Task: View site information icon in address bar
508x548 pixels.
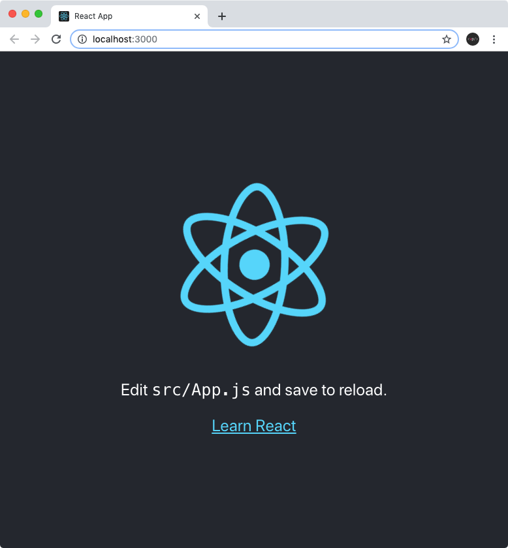Action: (82, 39)
